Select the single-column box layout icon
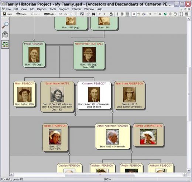Viewport: 192px width, 182px height. [x=117, y=14]
